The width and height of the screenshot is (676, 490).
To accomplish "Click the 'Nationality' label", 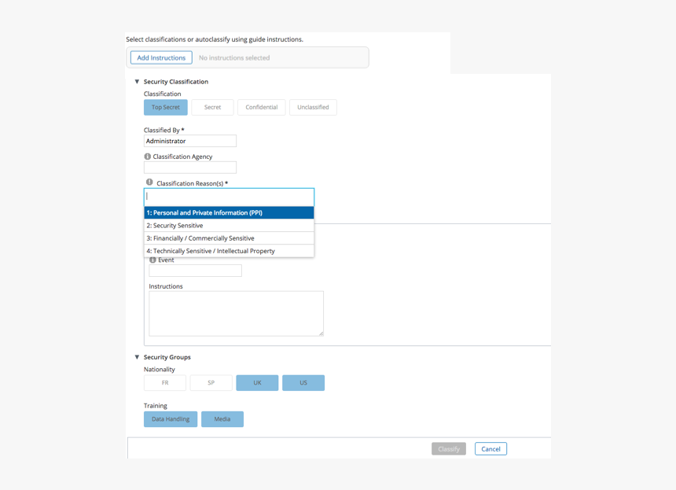I will pos(160,369).
